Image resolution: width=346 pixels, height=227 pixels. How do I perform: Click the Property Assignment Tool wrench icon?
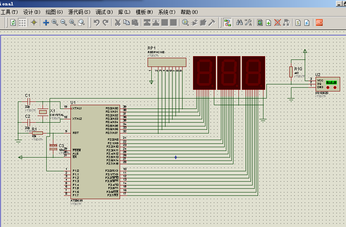pyautogui.click(x=248, y=22)
